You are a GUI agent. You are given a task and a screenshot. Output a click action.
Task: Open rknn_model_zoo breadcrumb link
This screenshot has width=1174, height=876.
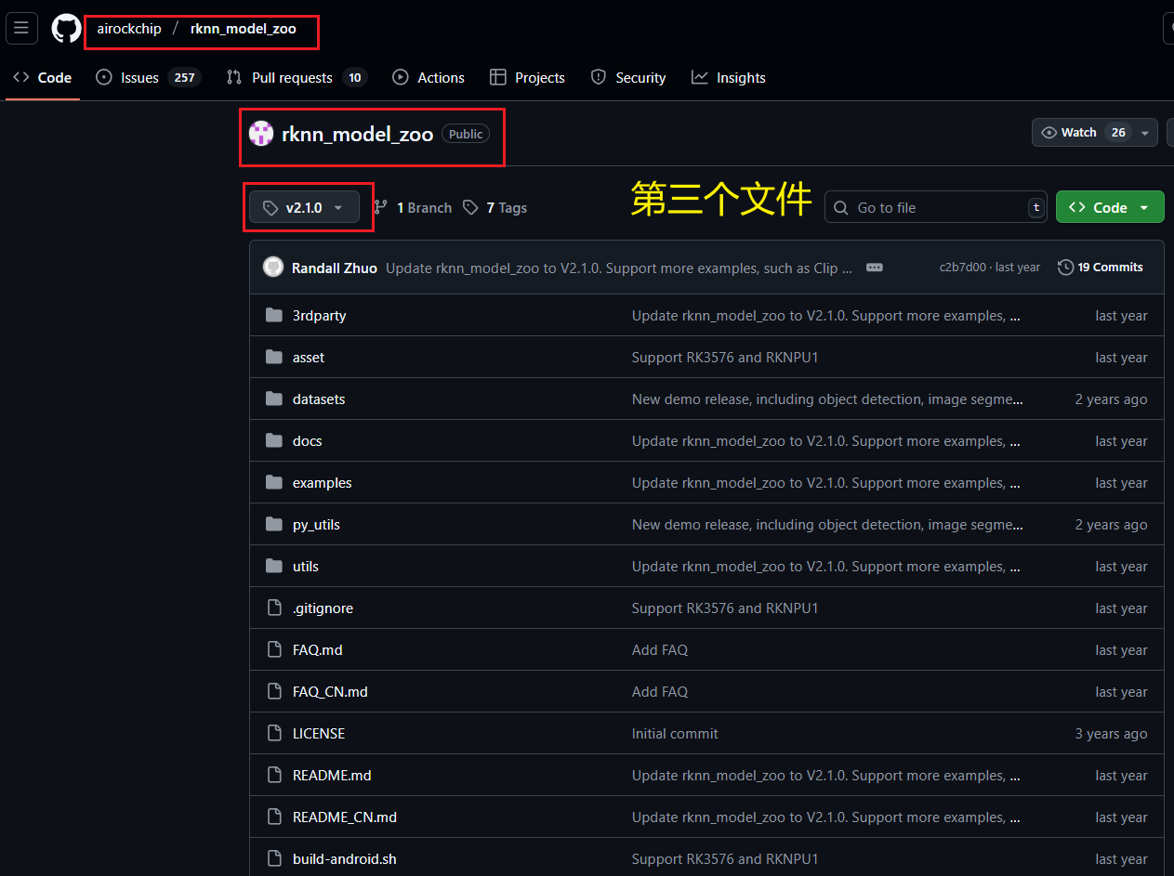pos(244,29)
